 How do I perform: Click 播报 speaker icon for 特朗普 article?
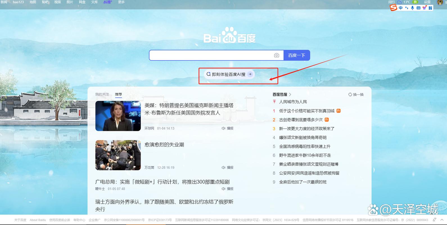pos(223,128)
